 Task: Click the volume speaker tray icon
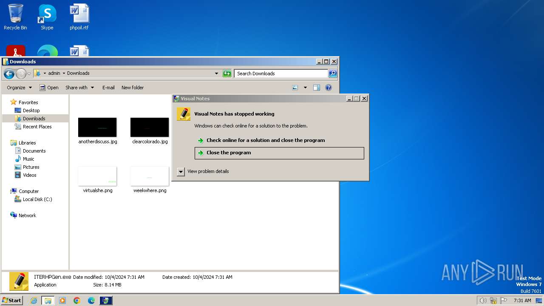pyautogui.click(x=483, y=300)
